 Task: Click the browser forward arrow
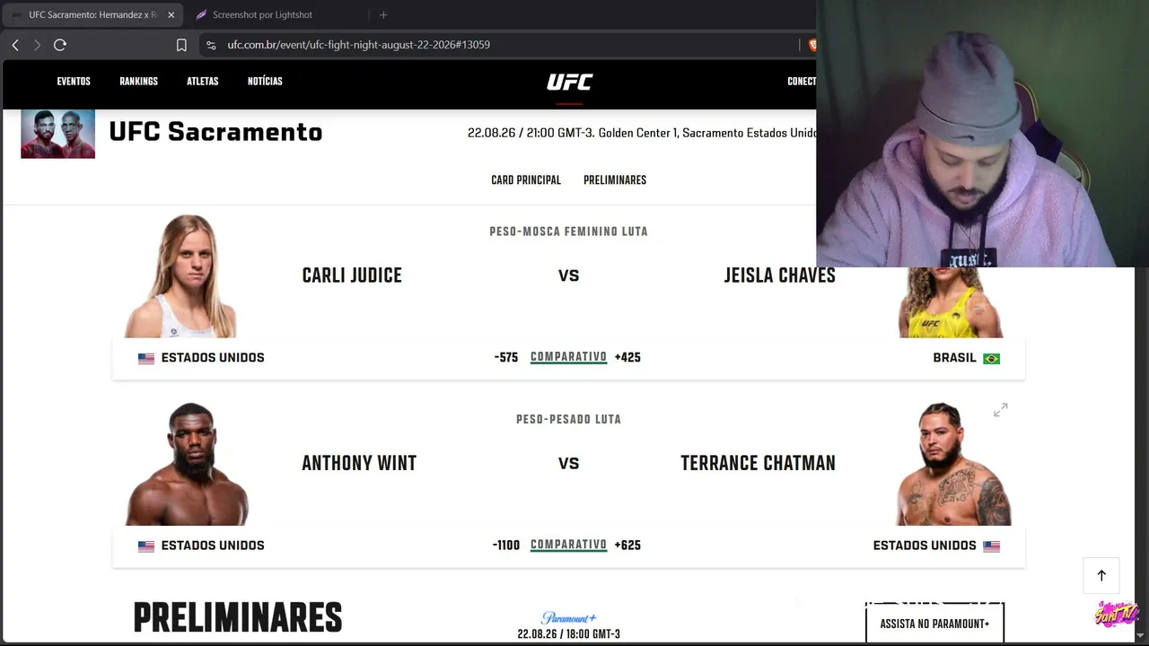pos(37,45)
